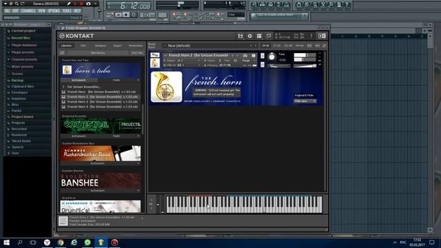Click Kontakt minimized view icon
Screen dimensions: 441x248
[x=269, y=36]
